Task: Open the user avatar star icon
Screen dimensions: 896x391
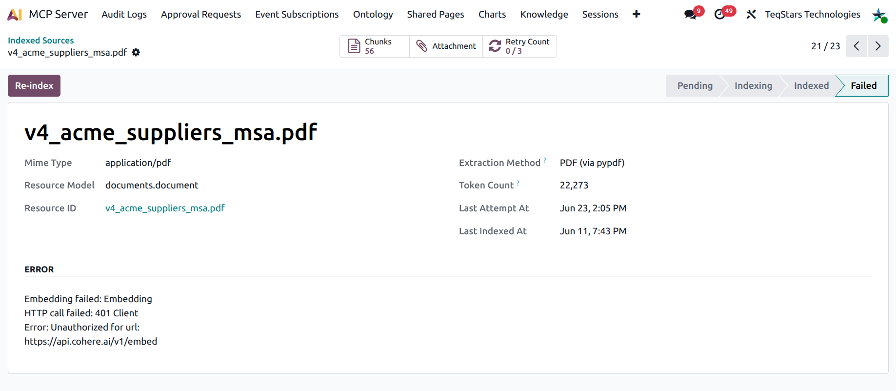Action: (x=879, y=15)
